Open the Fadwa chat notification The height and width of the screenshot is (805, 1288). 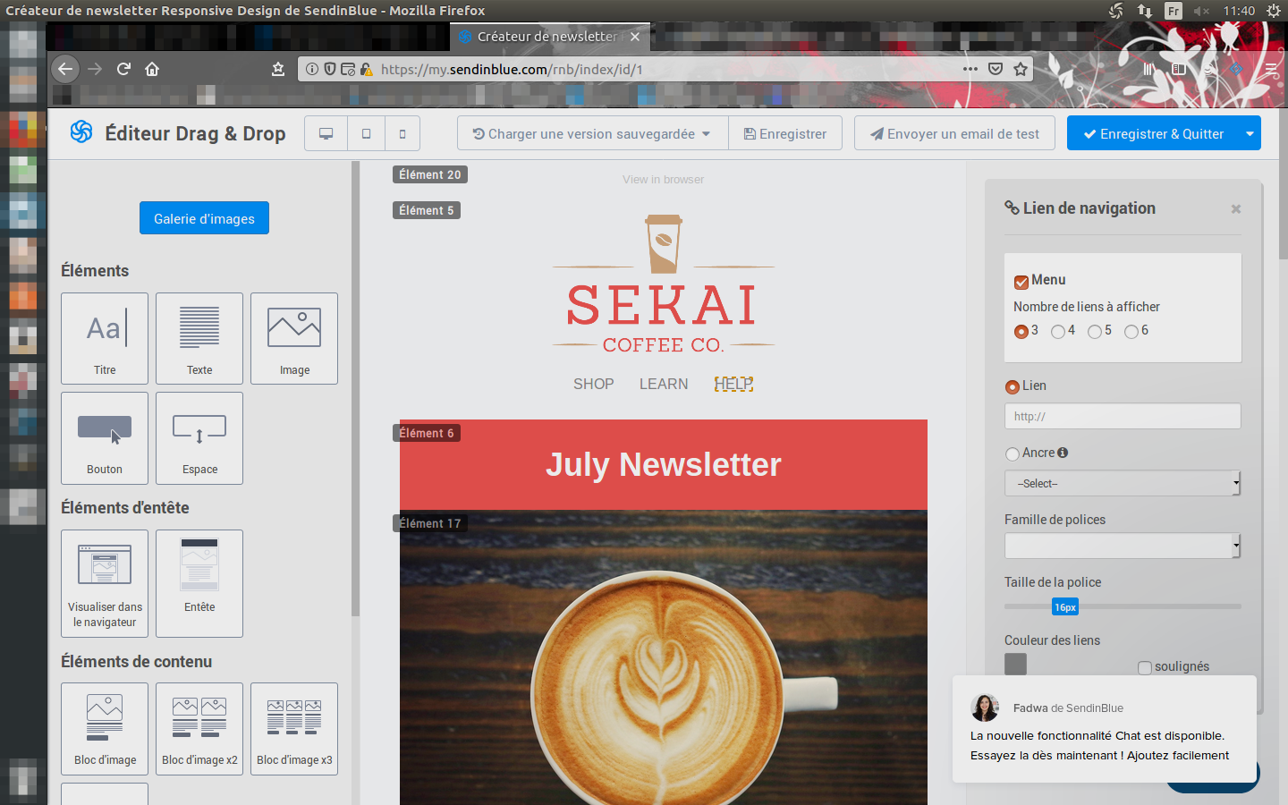(x=1105, y=729)
